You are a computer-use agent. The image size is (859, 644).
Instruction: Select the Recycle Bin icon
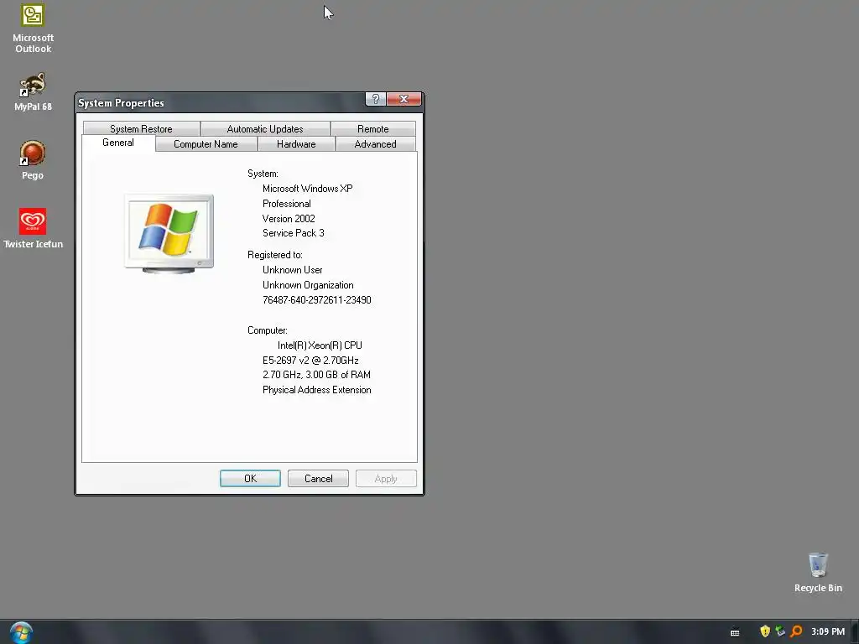818,572
